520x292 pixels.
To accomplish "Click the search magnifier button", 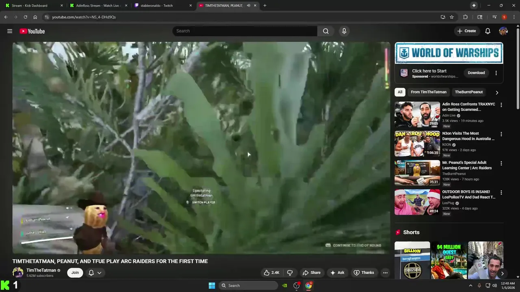I will point(326,31).
